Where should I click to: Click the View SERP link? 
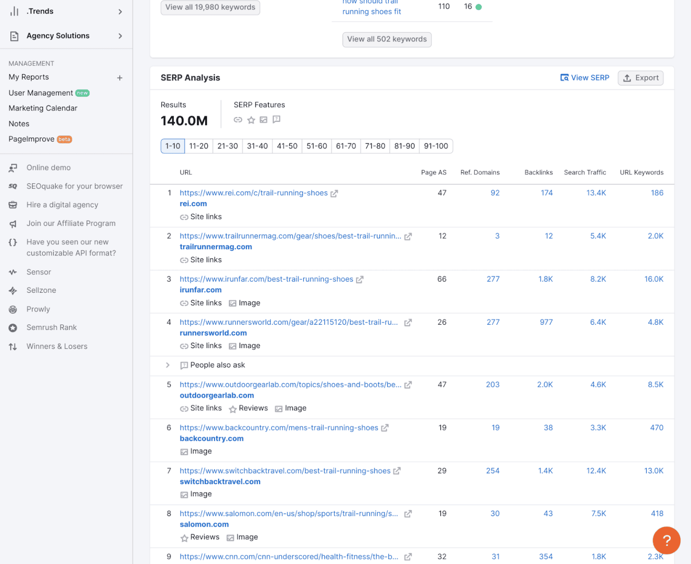click(584, 78)
